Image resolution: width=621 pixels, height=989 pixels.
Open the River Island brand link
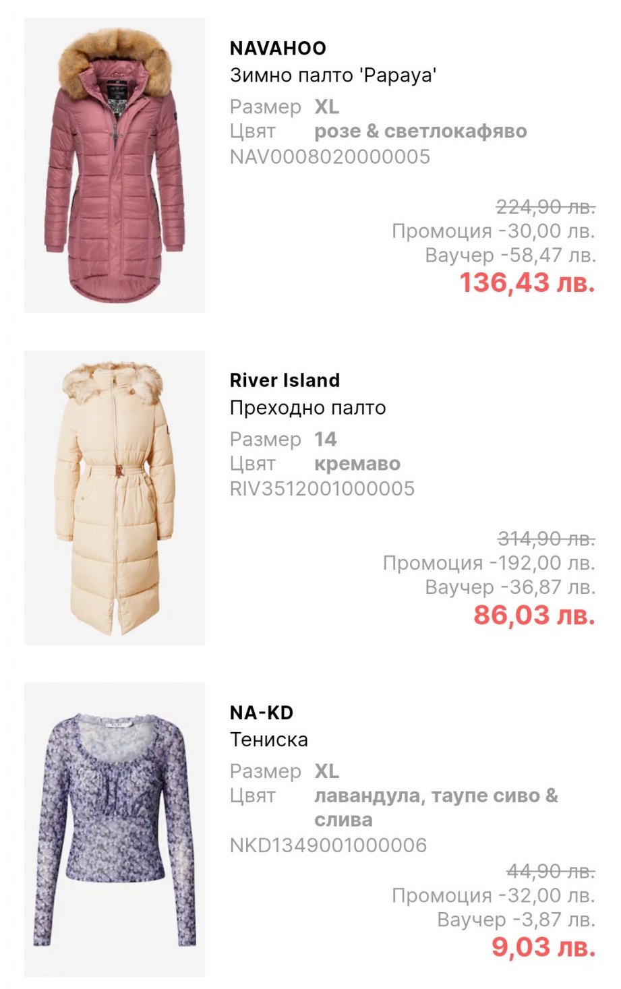tap(285, 380)
